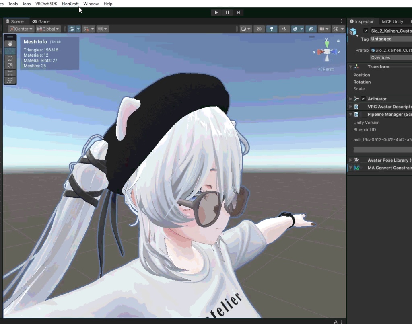Toggle grid visibility icon in Scene toolbar
This screenshot has height=324, width=412.
72,29
